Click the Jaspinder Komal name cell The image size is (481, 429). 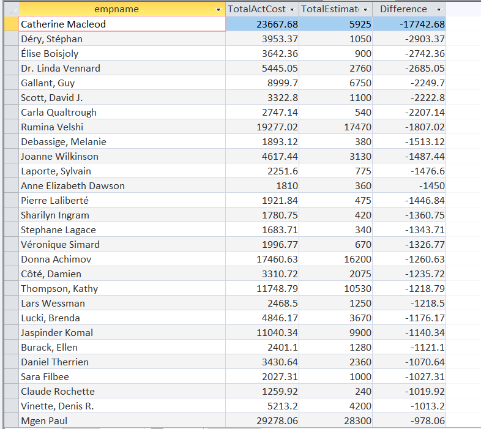[x=122, y=333]
